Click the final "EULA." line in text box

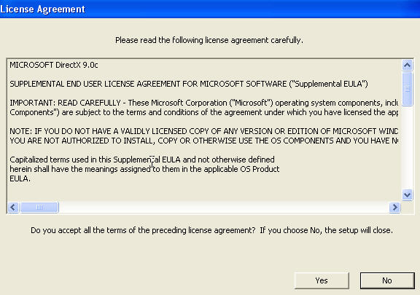(20, 178)
